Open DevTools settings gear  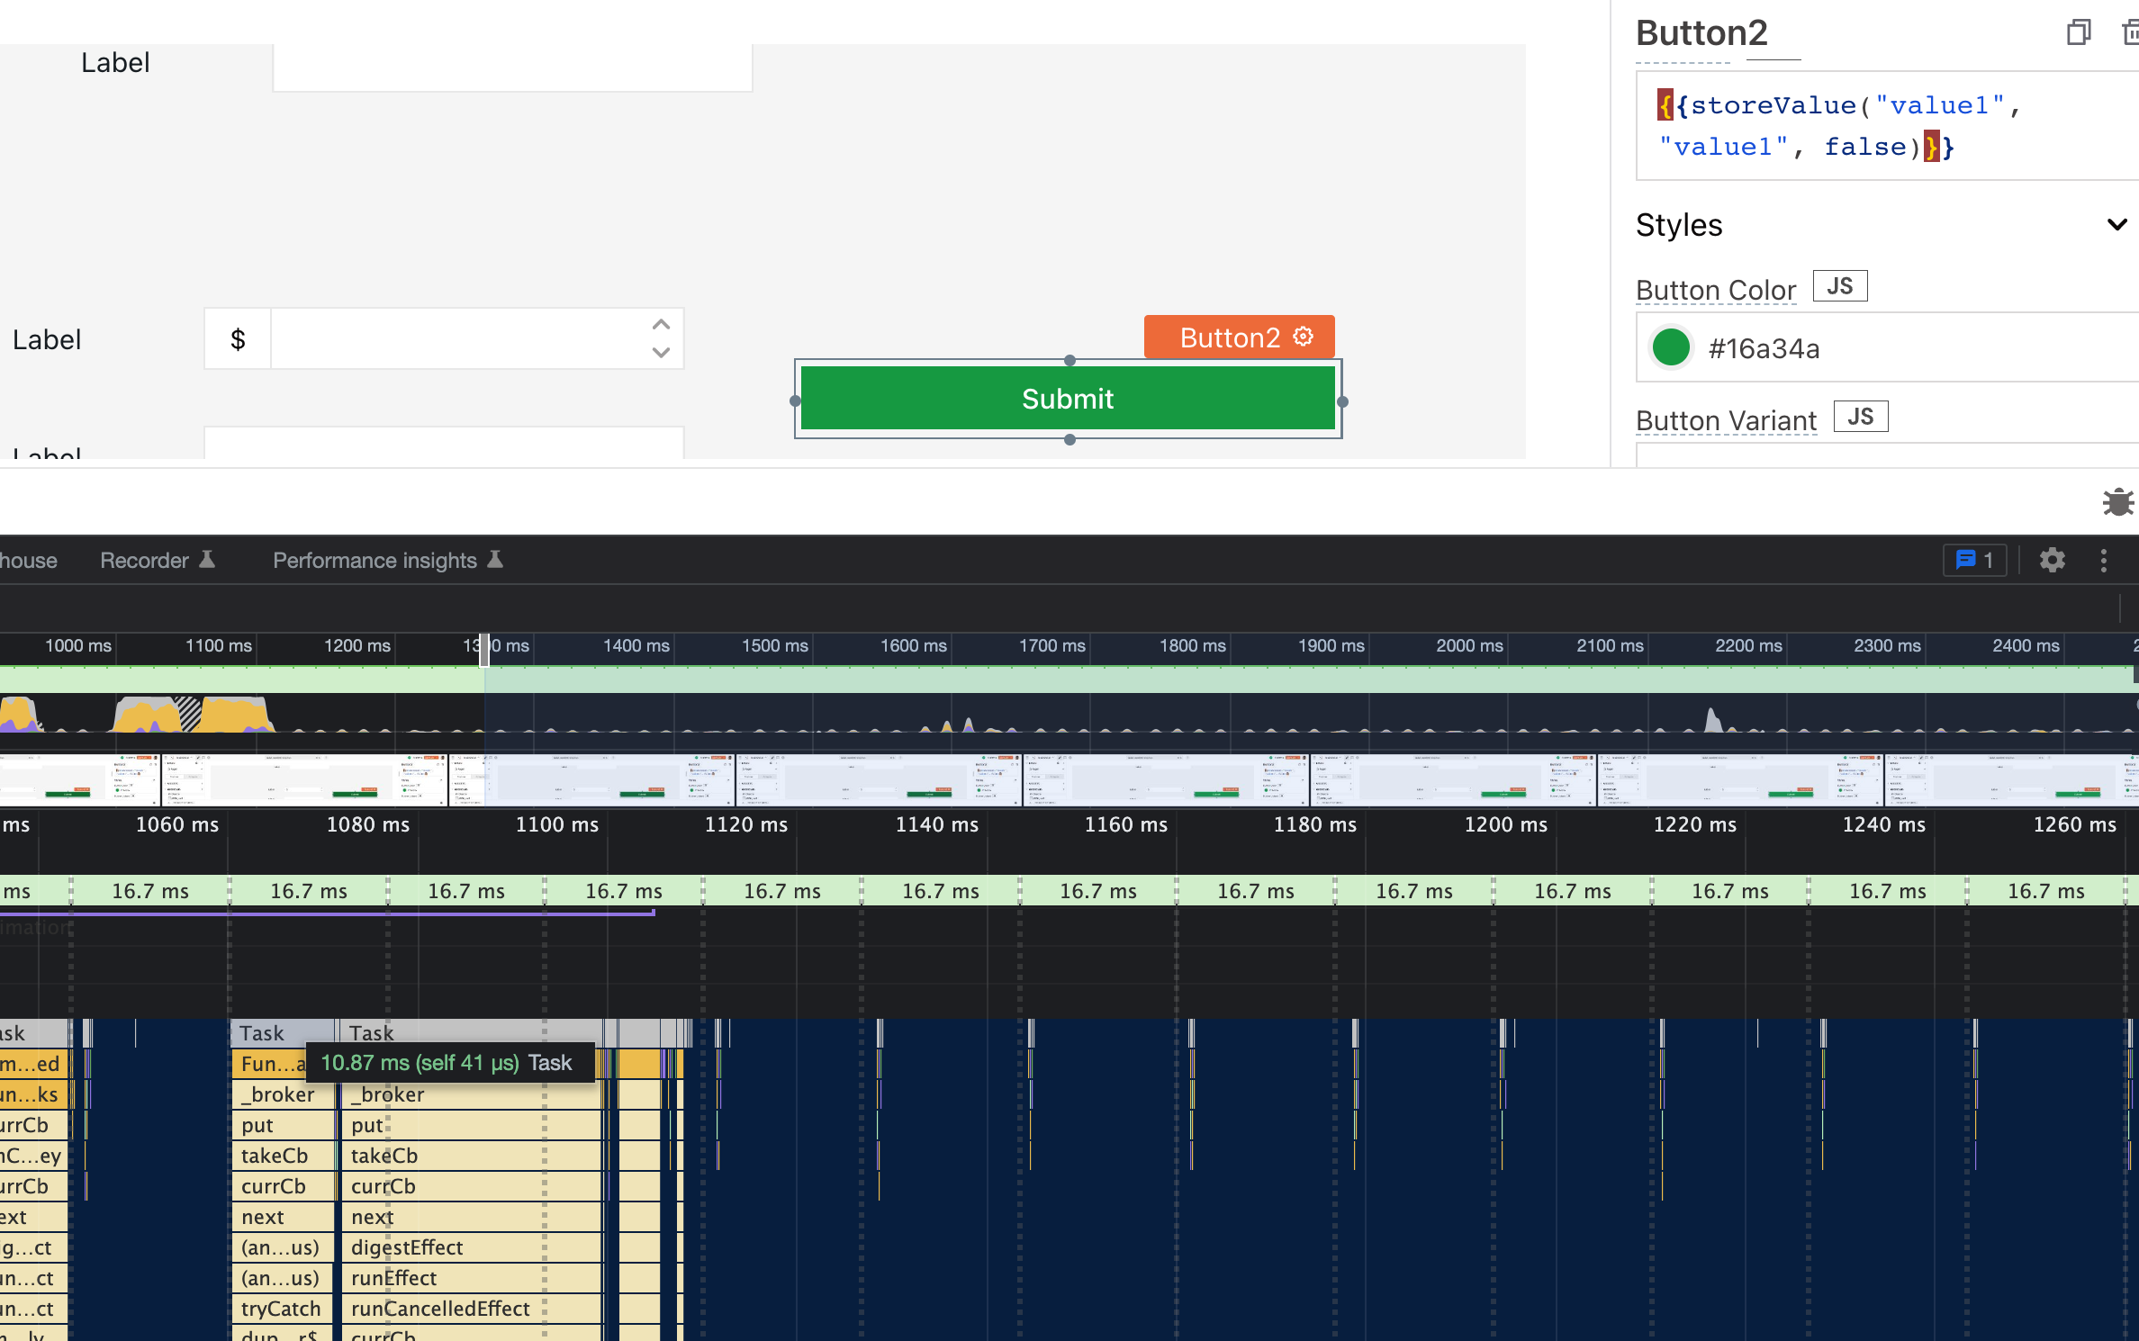[2052, 560]
